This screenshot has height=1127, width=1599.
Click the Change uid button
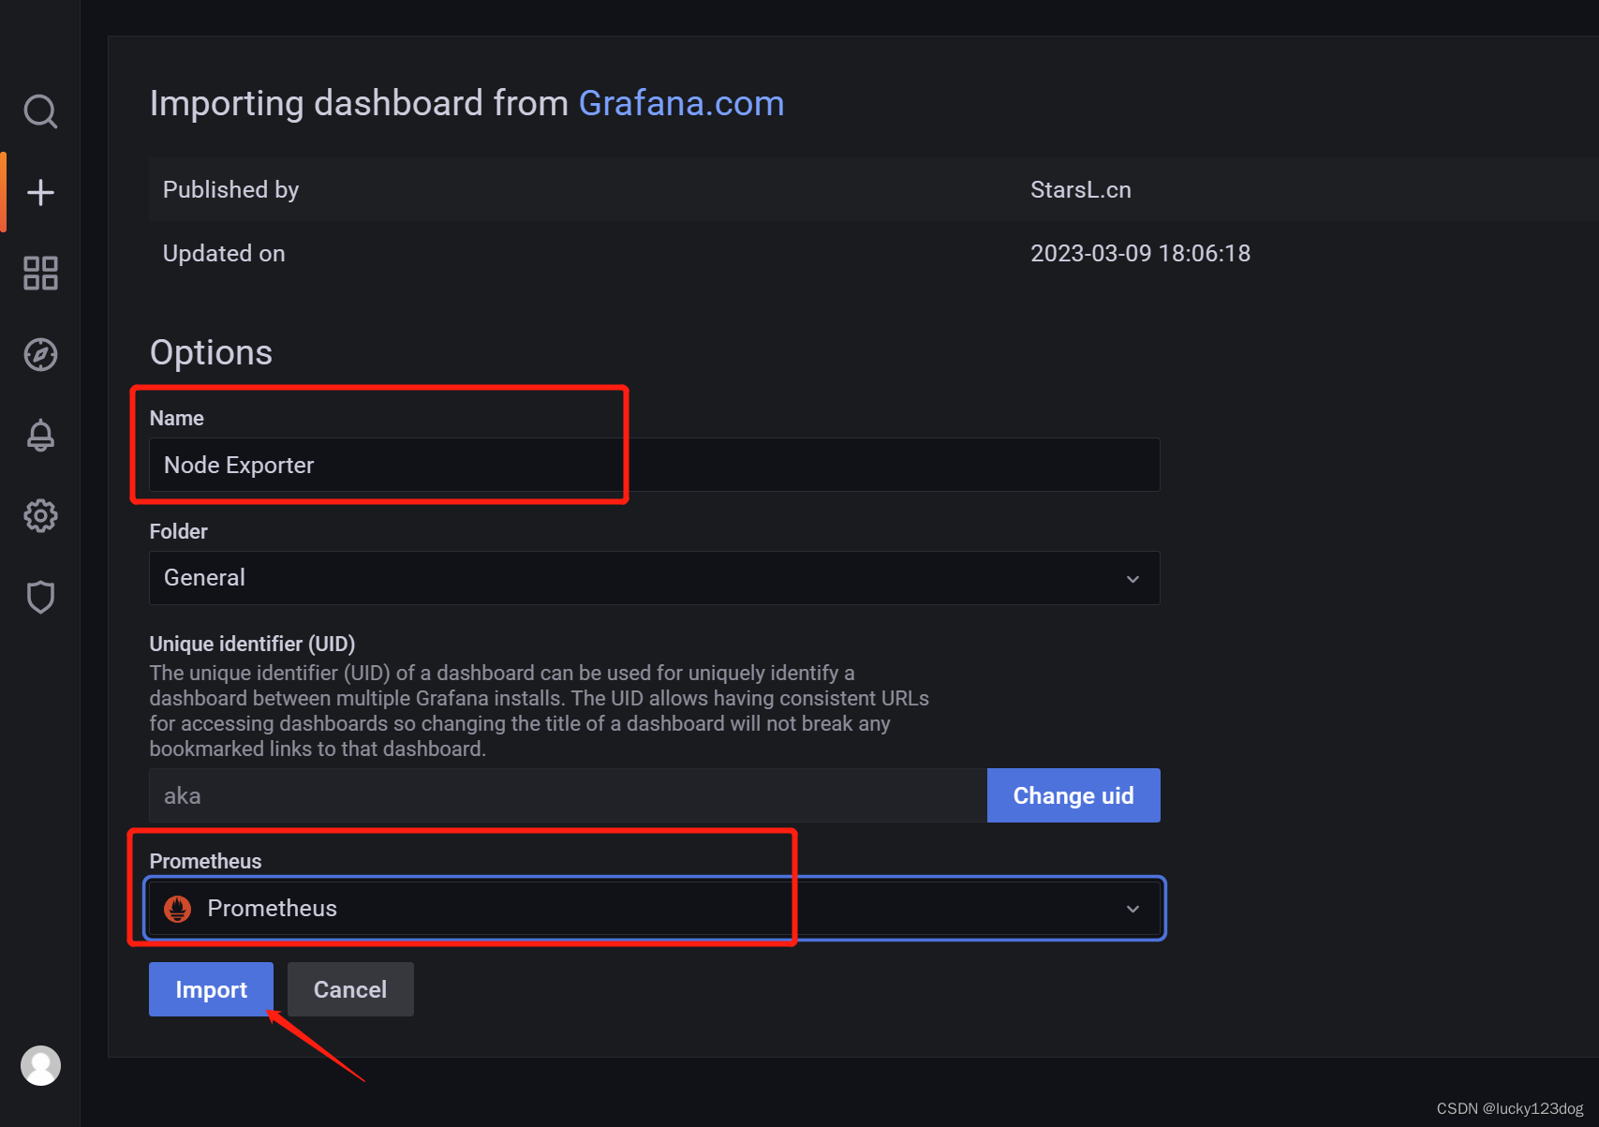1073,795
